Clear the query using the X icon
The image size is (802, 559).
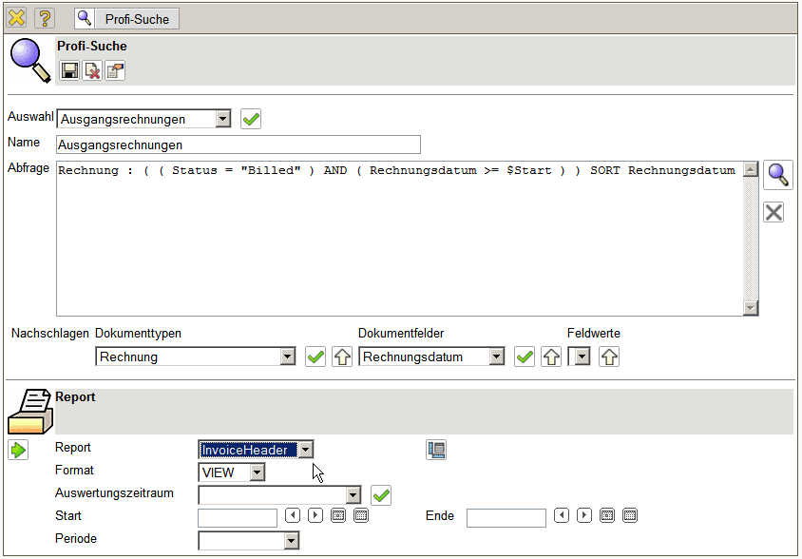(x=774, y=212)
